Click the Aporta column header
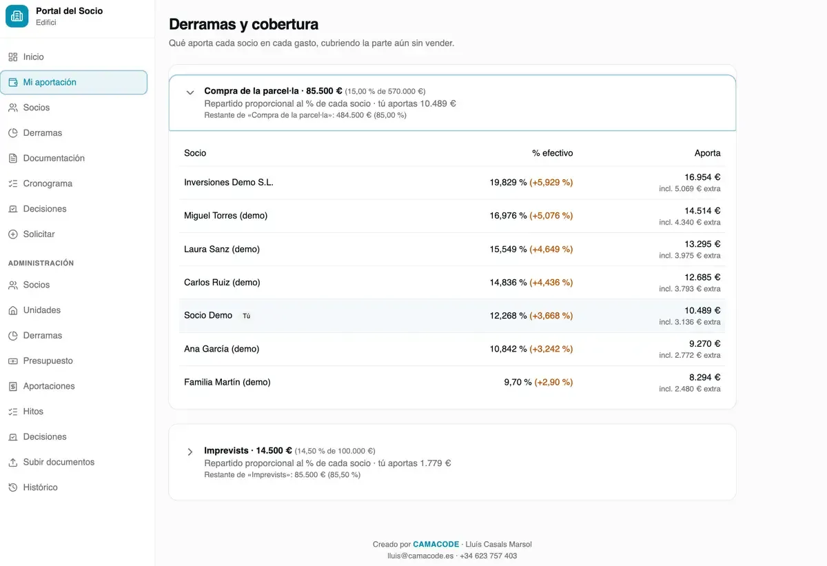827x566 pixels. point(708,153)
